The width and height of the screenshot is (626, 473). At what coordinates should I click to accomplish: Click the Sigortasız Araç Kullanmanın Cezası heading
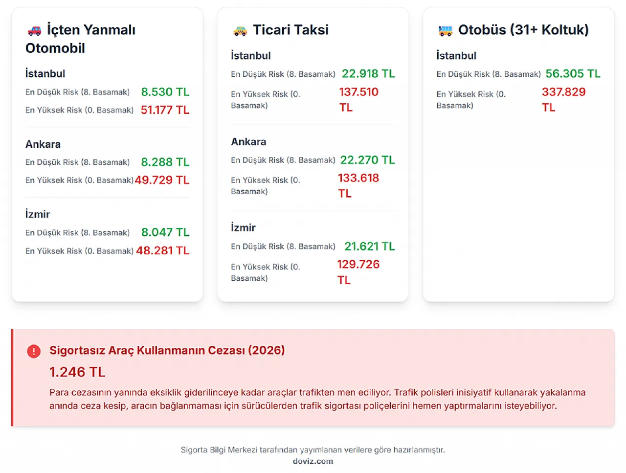pos(167,350)
